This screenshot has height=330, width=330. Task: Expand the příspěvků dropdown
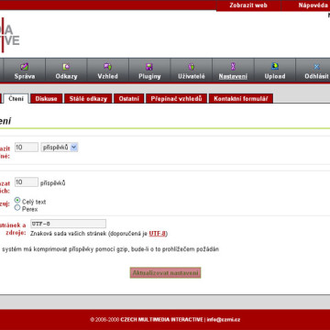click(x=60, y=148)
